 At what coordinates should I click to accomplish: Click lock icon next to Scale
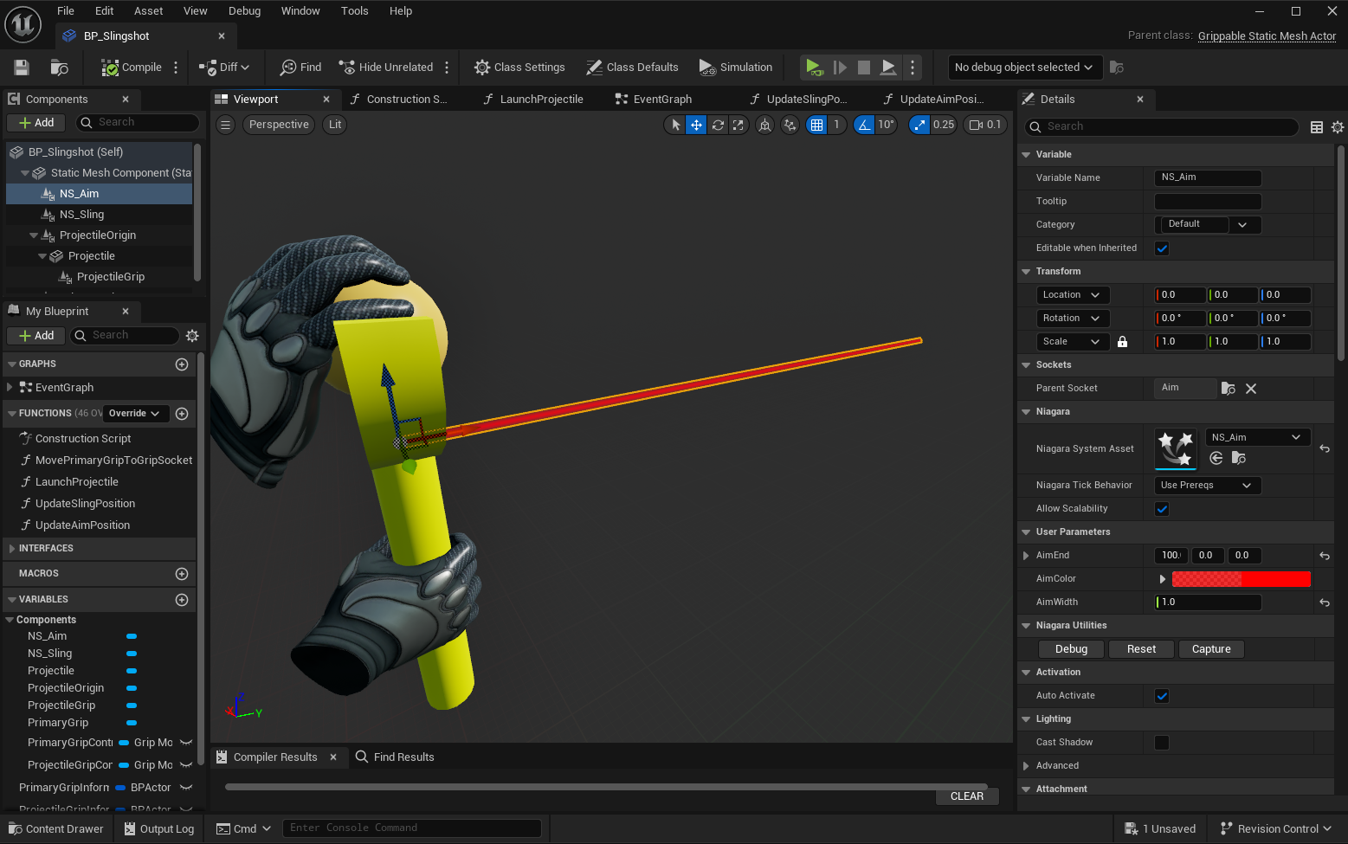(1122, 342)
